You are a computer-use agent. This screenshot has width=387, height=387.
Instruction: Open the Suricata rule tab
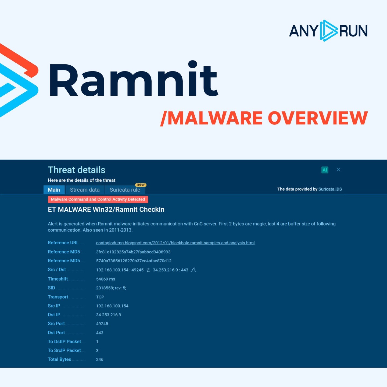[x=125, y=190]
